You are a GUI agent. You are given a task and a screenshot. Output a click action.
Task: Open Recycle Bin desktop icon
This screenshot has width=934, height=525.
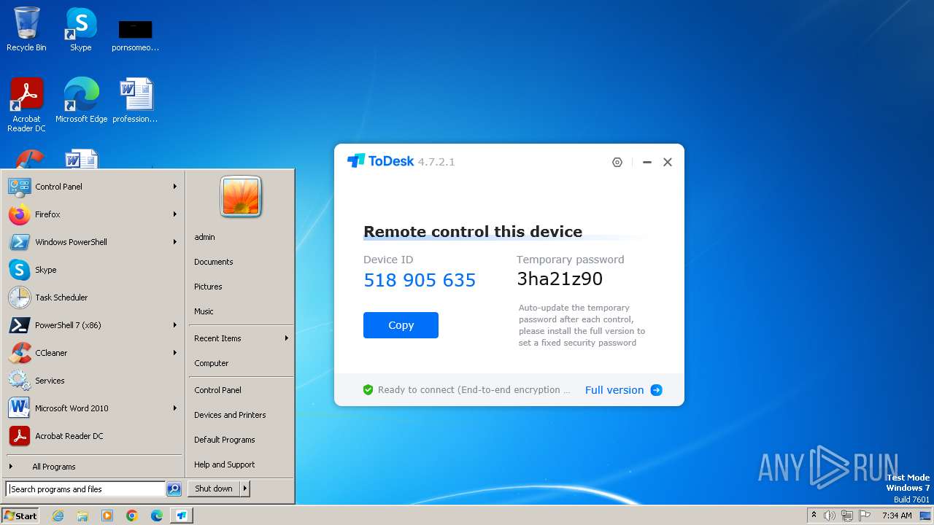coord(26,29)
